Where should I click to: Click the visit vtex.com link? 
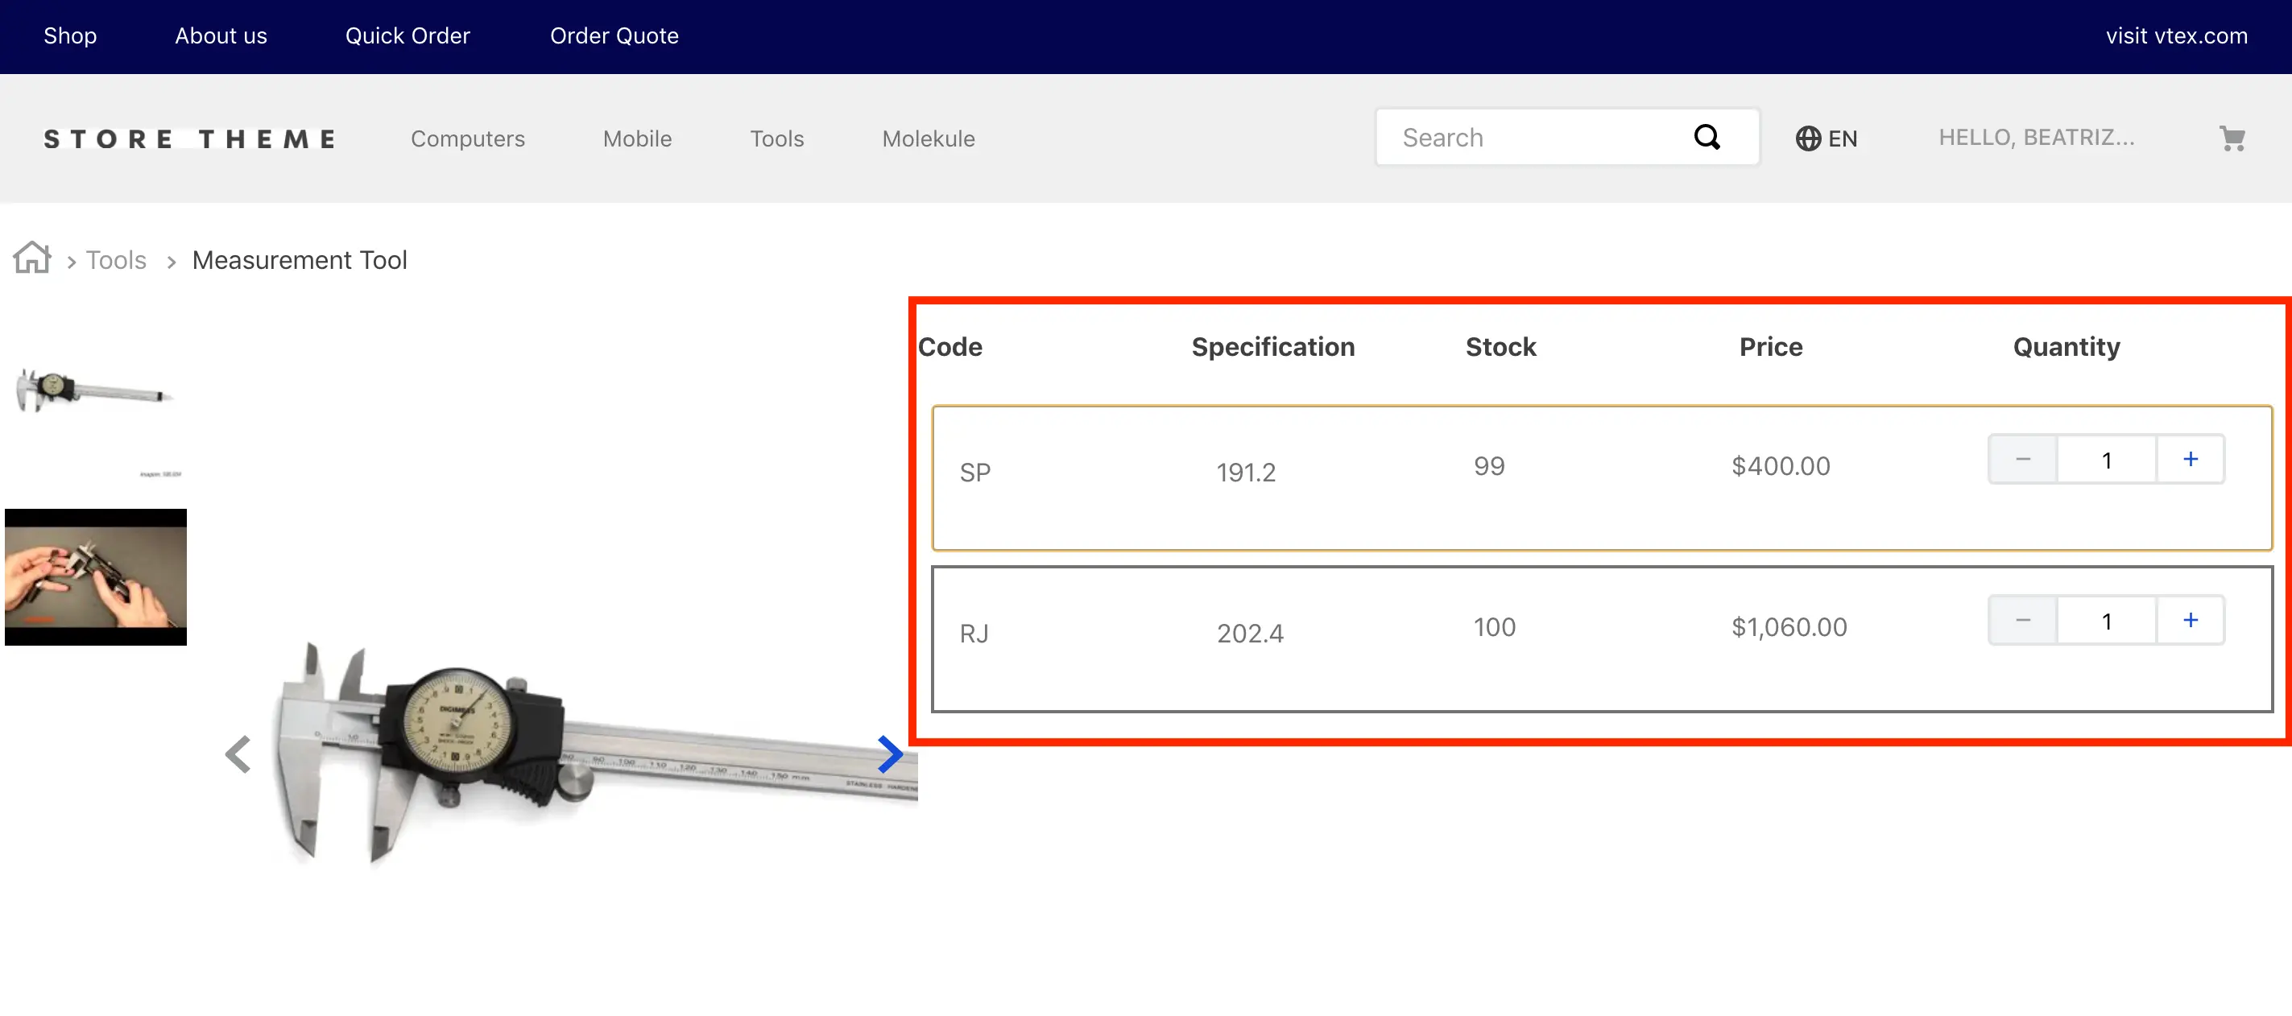tap(2175, 35)
